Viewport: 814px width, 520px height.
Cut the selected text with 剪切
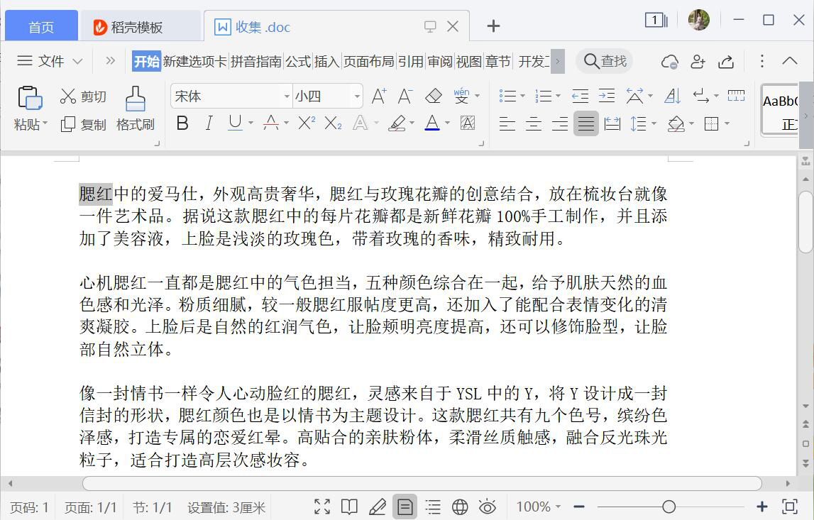(83, 96)
